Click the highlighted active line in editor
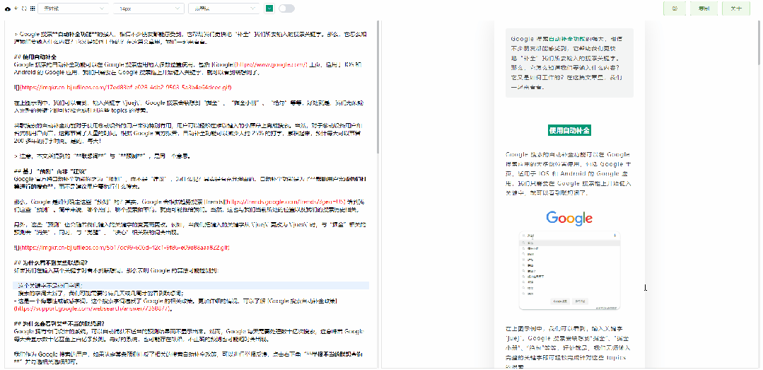Screen dimensions: 763x370 [x=191, y=286]
